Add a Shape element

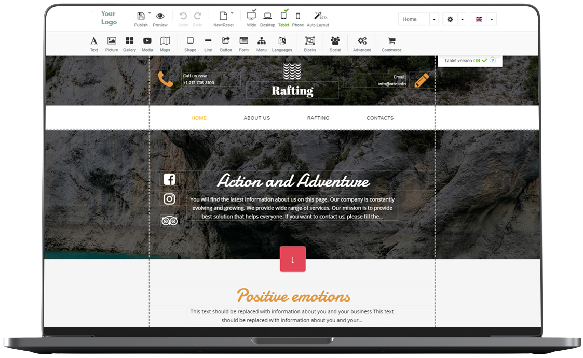[x=190, y=44]
